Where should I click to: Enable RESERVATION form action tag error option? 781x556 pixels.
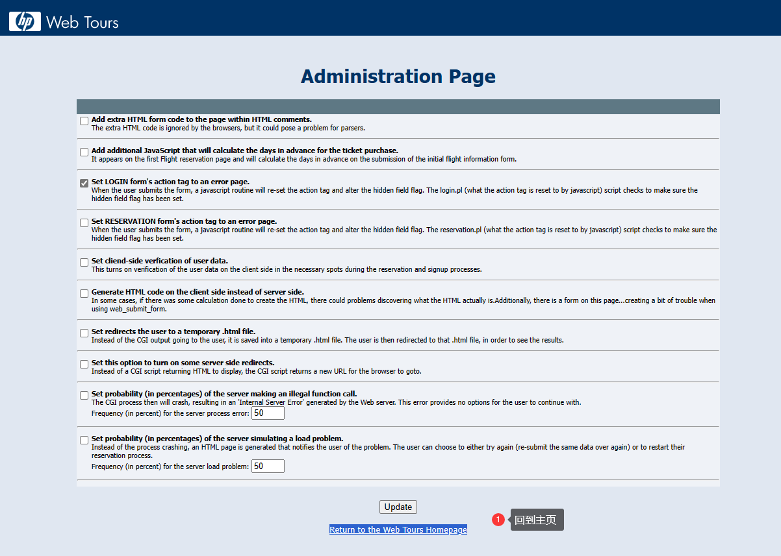point(84,223)
